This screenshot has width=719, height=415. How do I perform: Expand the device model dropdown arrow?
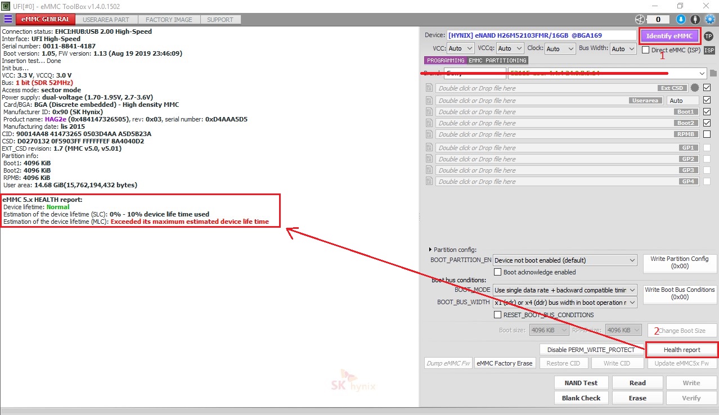coord(702,74)
